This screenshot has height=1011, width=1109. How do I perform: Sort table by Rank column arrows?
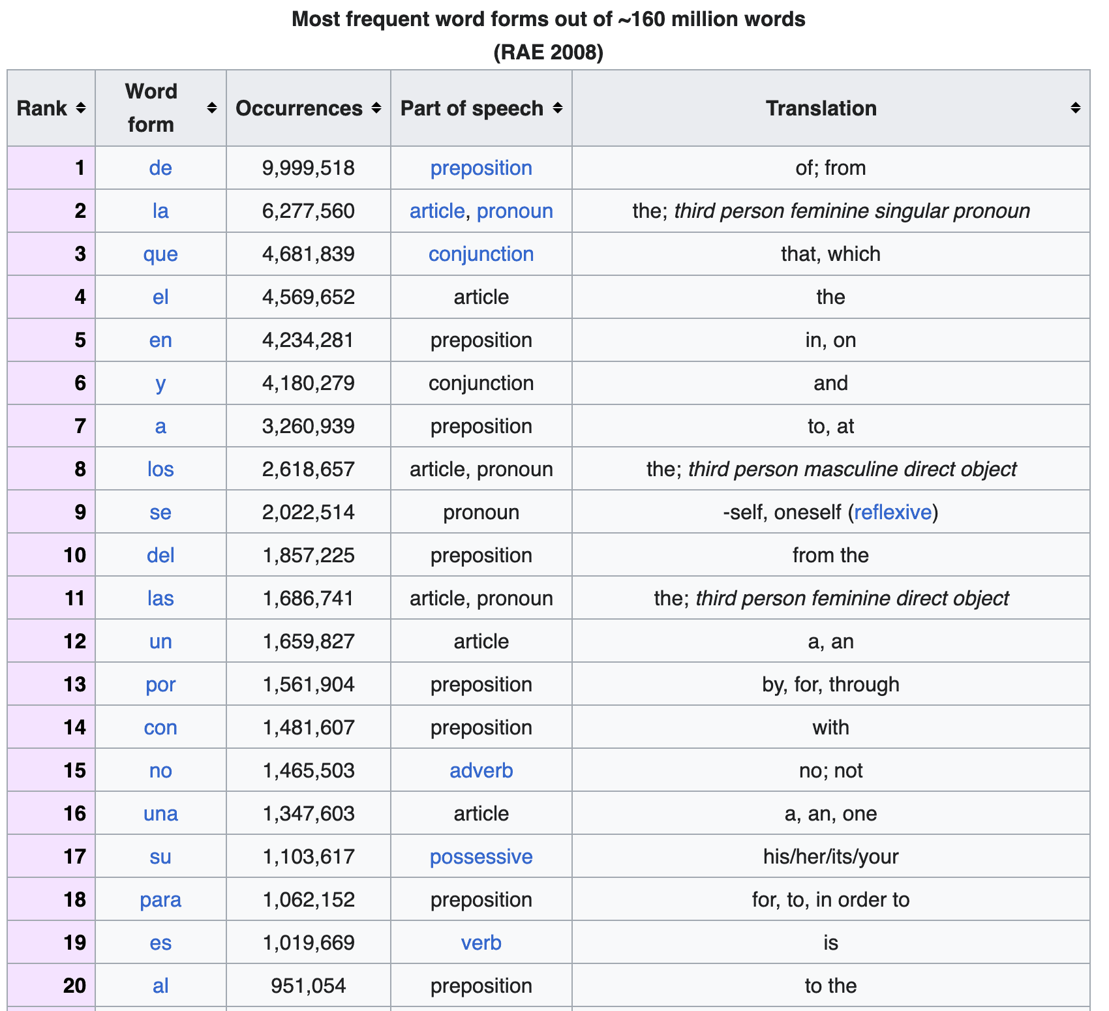tap(81, 108)
